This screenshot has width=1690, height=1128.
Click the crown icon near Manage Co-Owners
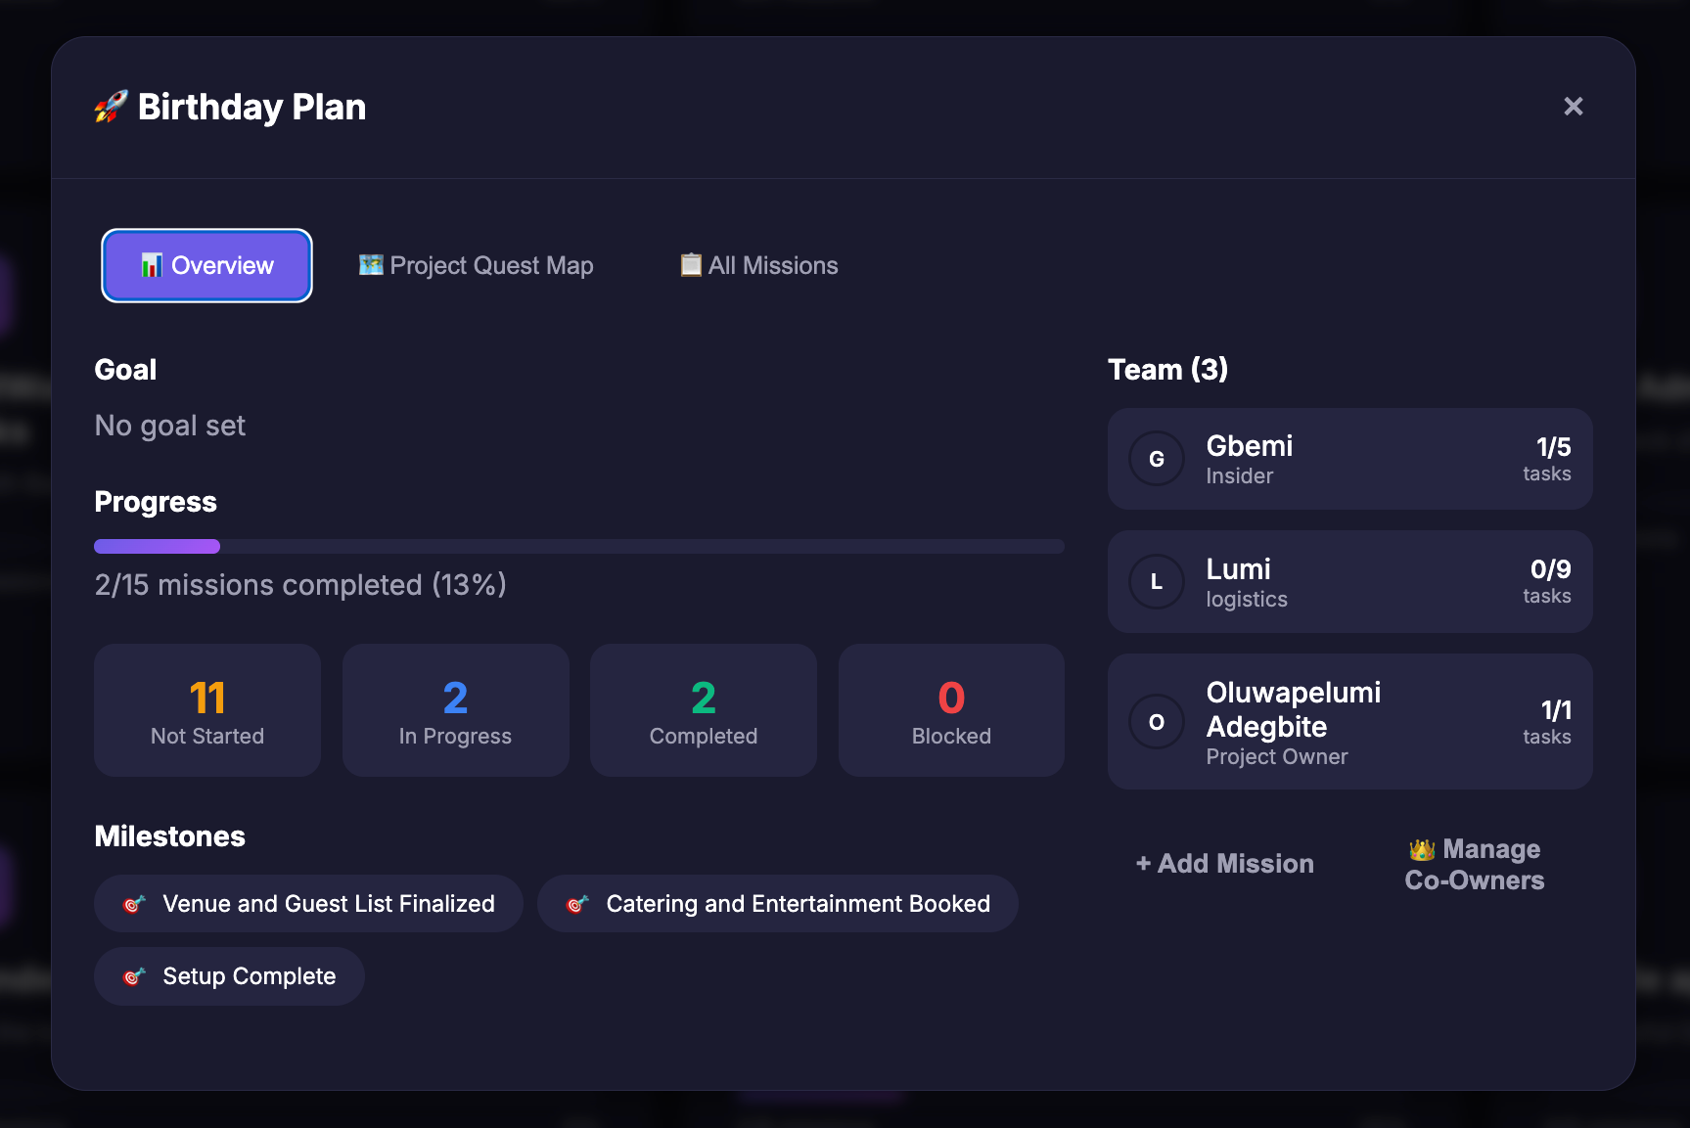(x=1422, y=848)
